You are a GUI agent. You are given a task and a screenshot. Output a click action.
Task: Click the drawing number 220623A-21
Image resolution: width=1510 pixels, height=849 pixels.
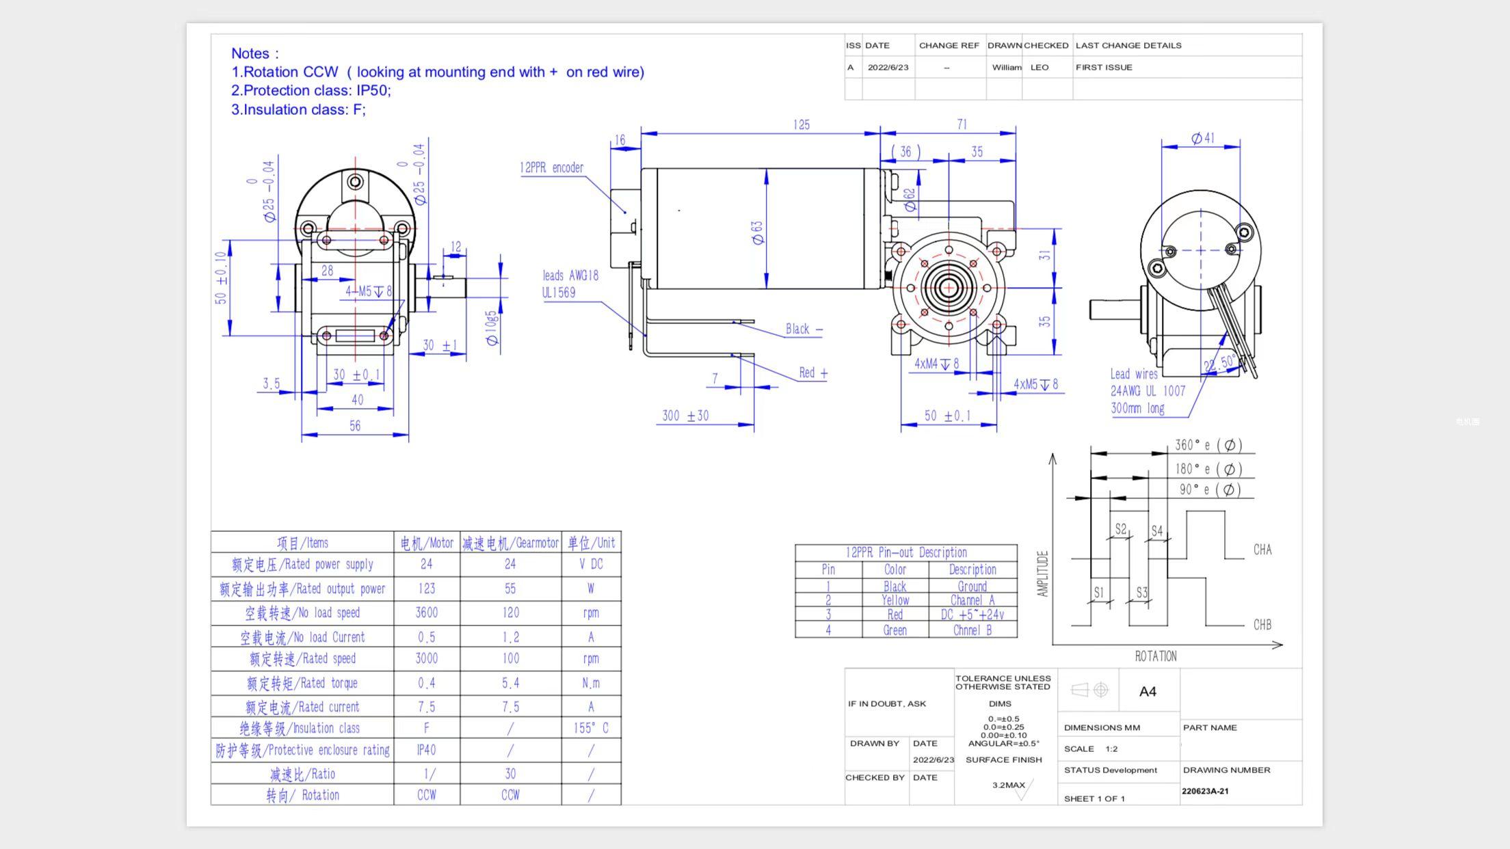1205,791
